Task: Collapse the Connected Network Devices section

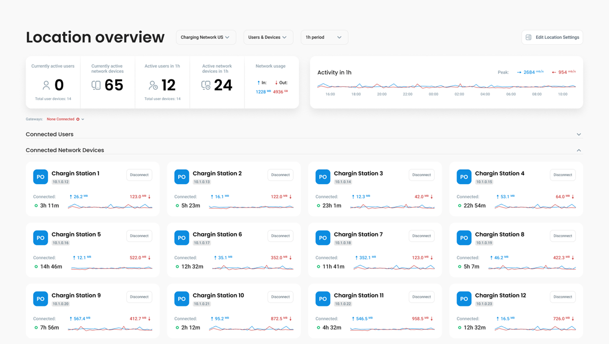Action: (x=579, y=150)
